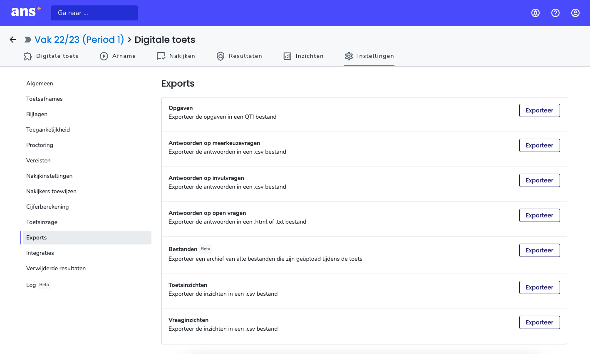Screen dimensions: 590x354
Task: Export Antwoorden op open vragen
Action: (539, 215)
